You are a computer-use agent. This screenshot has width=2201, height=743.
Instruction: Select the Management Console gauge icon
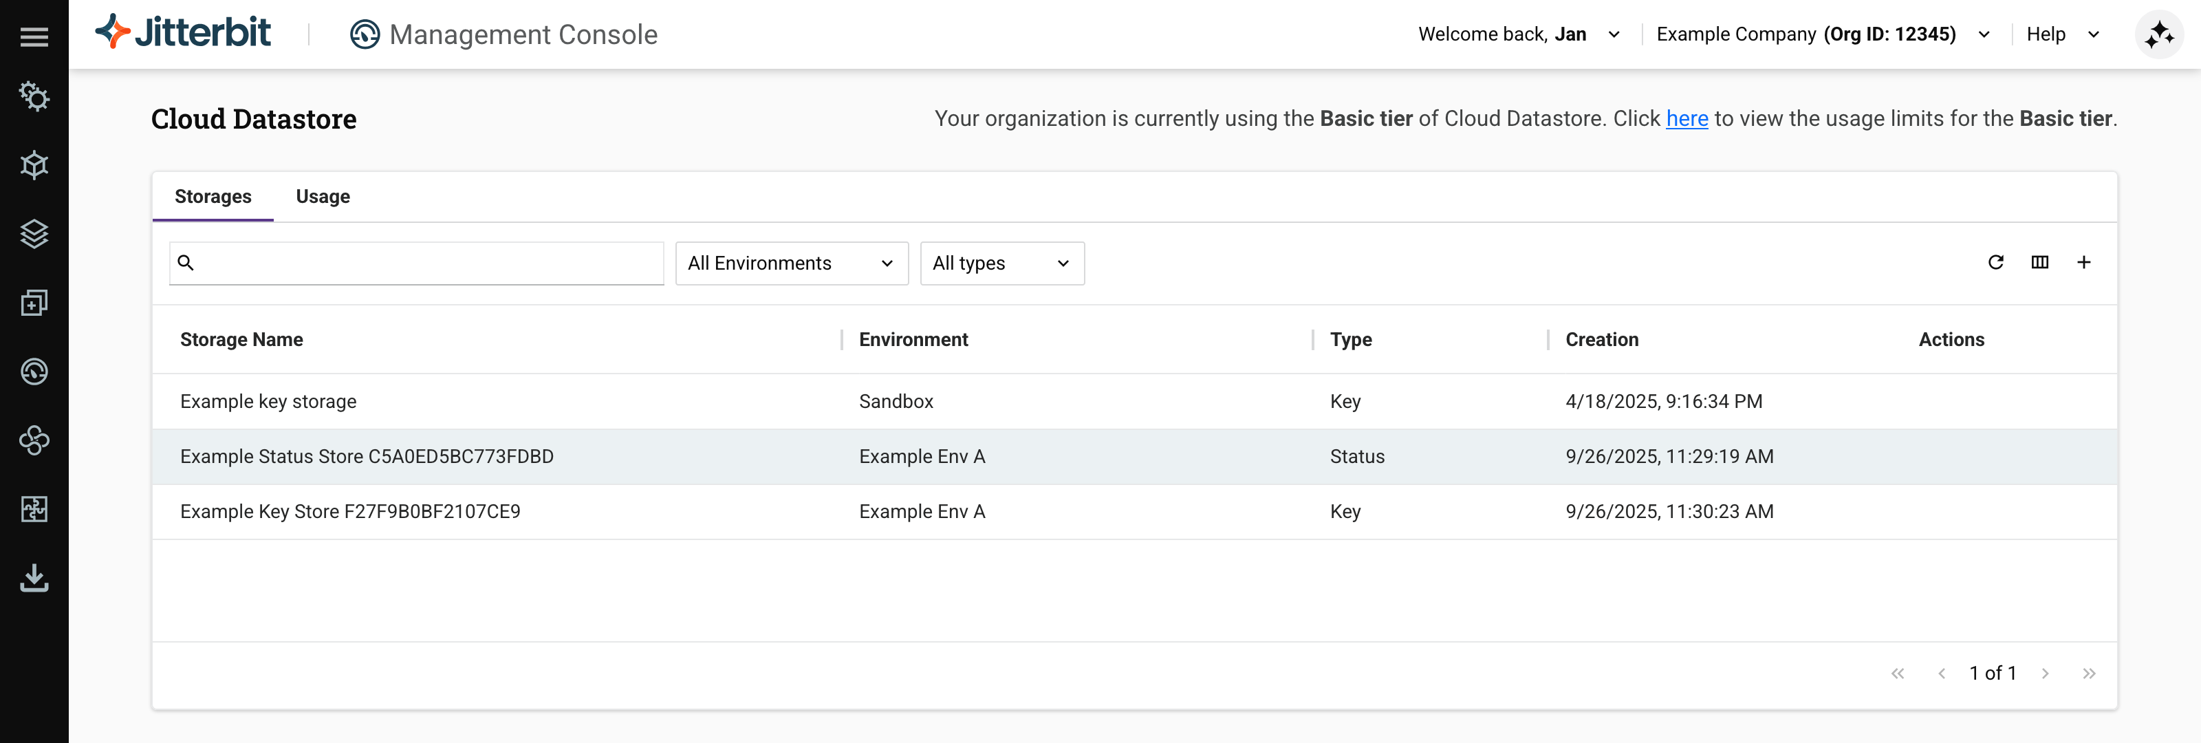34,371
